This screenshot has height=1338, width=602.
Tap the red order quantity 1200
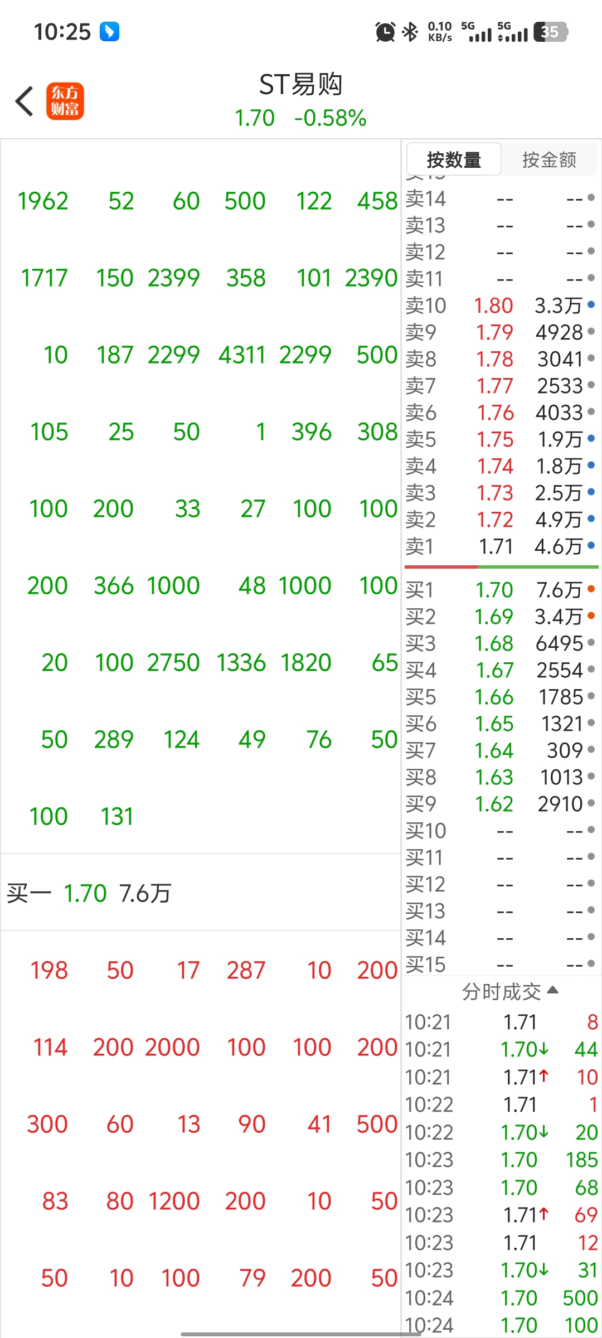click(174, 1201)
